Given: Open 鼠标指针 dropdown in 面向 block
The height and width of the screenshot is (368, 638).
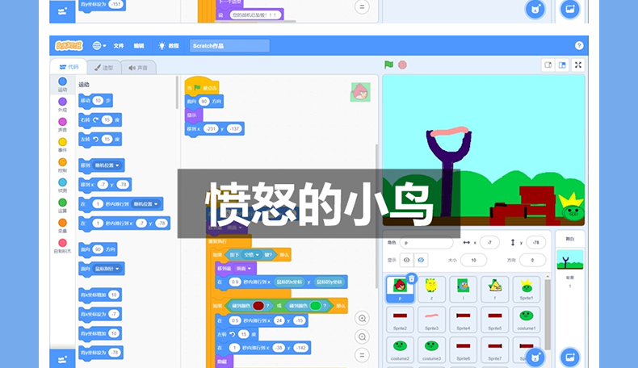Looking at the screenshot, I should tap(107, 269).
